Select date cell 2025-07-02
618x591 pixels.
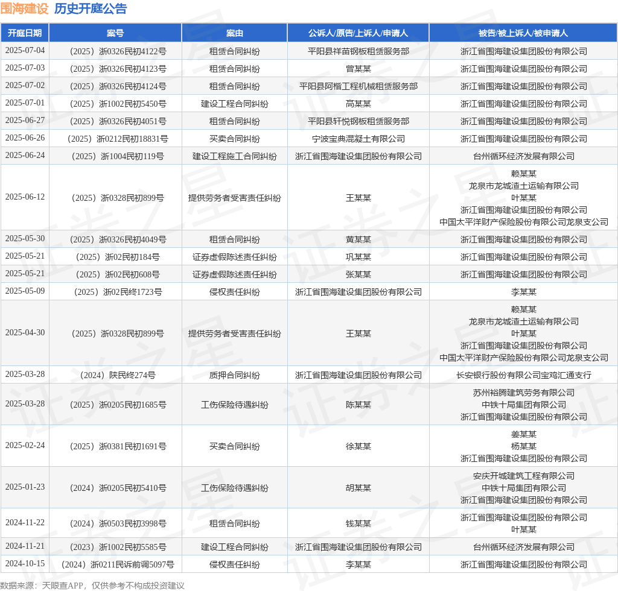tap(25, 85)
